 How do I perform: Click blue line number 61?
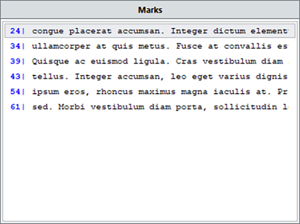tap(15, 107)
